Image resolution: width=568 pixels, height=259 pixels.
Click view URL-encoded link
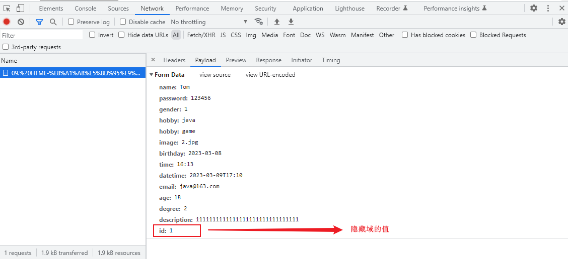tap(270, 75)
